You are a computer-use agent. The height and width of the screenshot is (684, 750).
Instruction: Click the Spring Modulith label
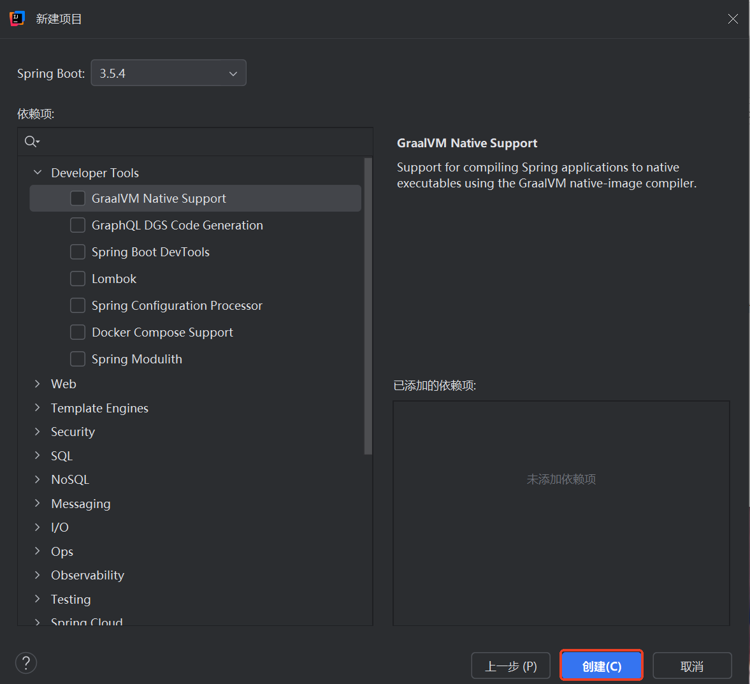(x=137, y=359)
